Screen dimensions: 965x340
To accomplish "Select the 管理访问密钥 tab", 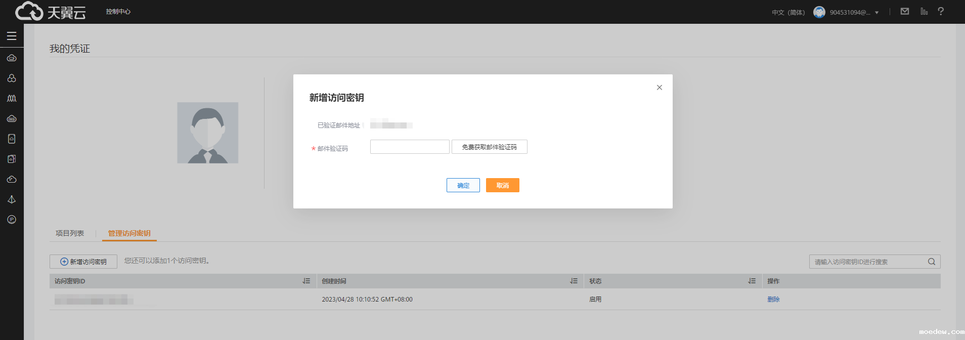I will pos(129,233).
